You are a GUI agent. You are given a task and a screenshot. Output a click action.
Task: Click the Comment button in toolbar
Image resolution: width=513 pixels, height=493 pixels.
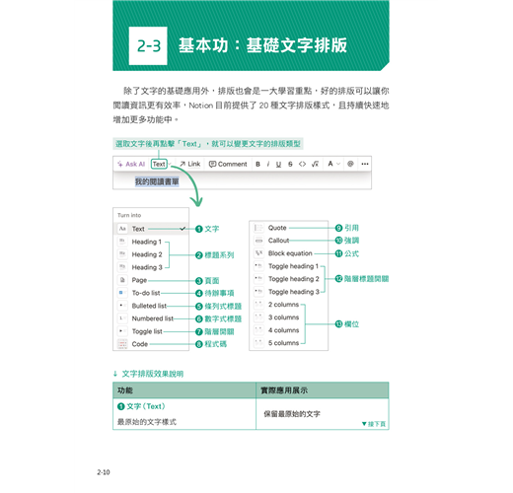(228, 164)
